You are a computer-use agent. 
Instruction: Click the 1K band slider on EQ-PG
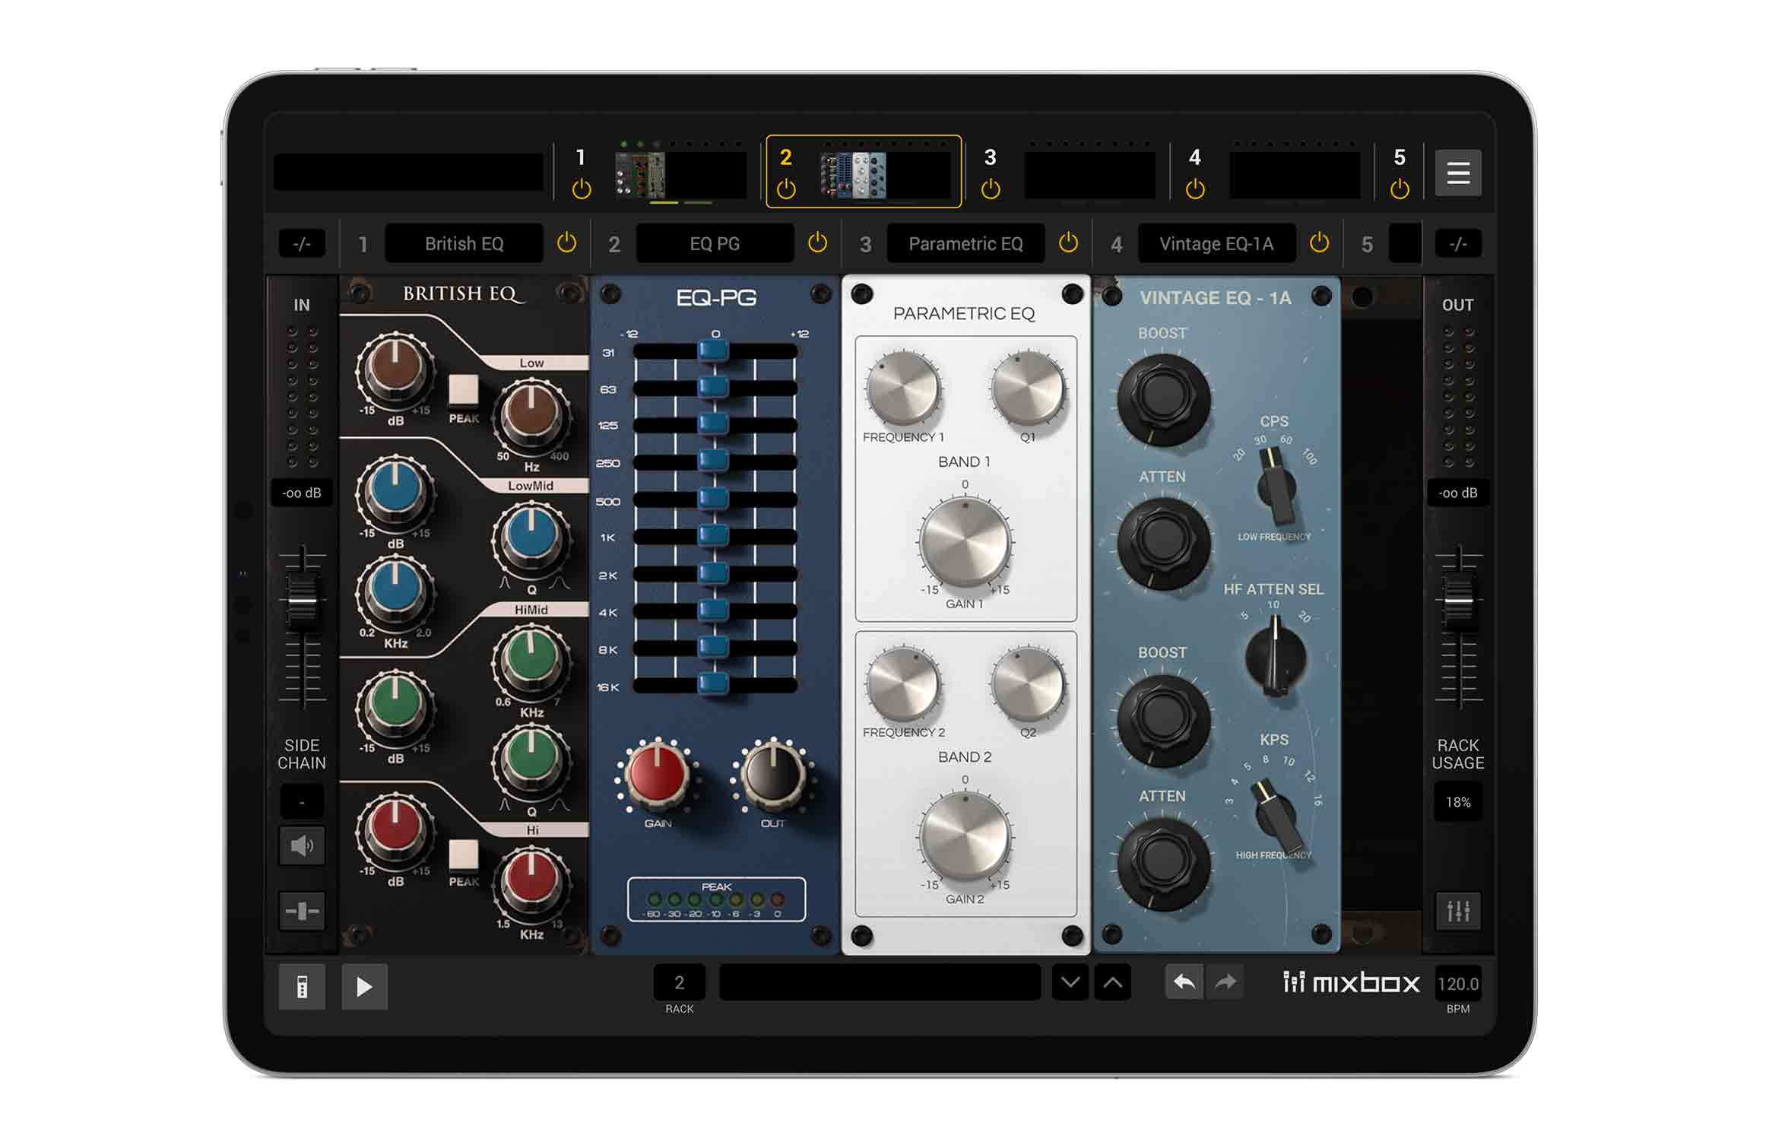[713, 536]
